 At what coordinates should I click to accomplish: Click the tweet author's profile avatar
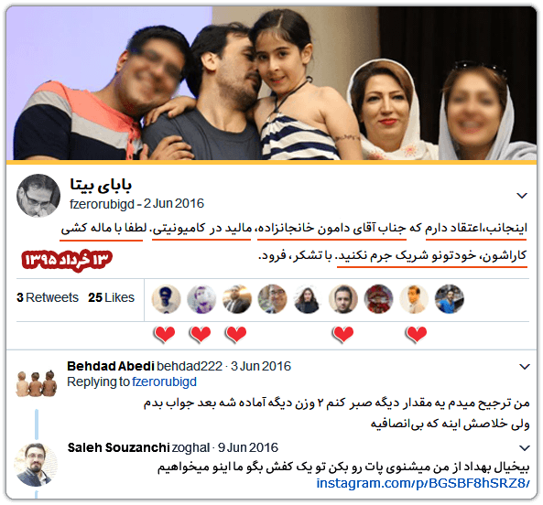tap(38, 196)
